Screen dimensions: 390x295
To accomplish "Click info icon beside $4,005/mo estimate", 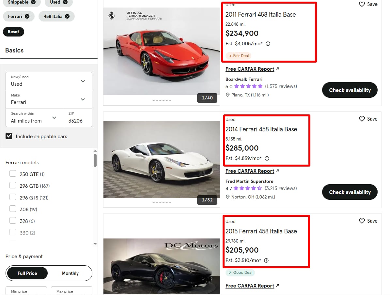I will coord(268,44).
